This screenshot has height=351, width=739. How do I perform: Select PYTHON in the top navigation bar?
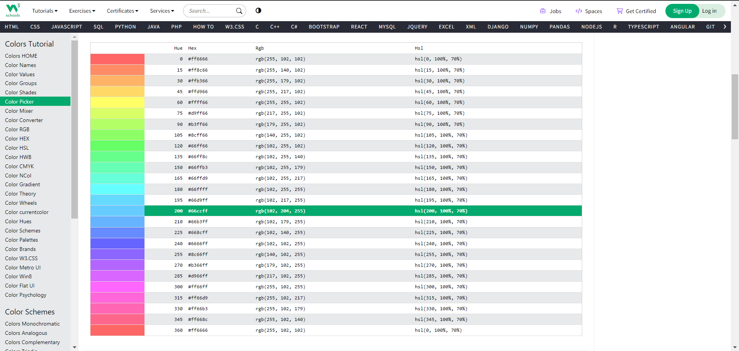[125, 27]
